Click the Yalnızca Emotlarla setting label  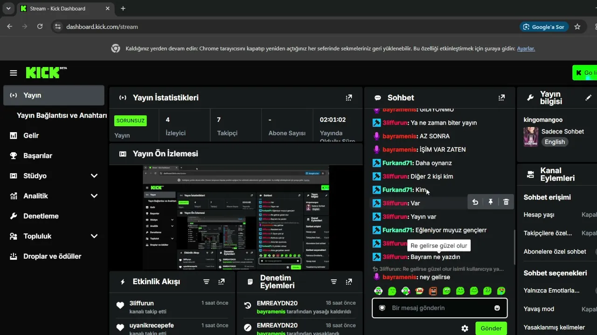pos(551,291)
